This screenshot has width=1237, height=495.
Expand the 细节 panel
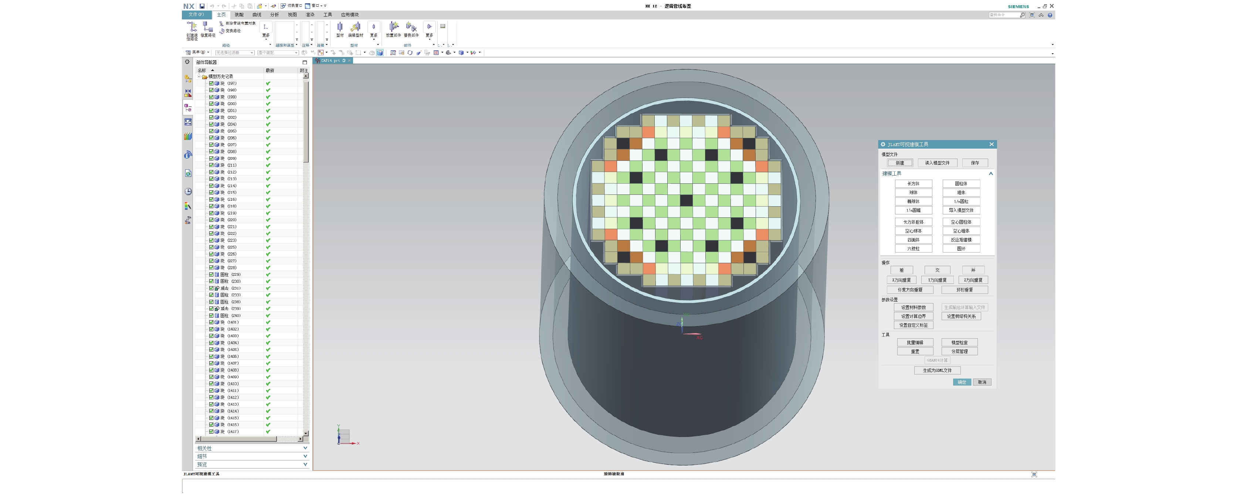point(252,457)
